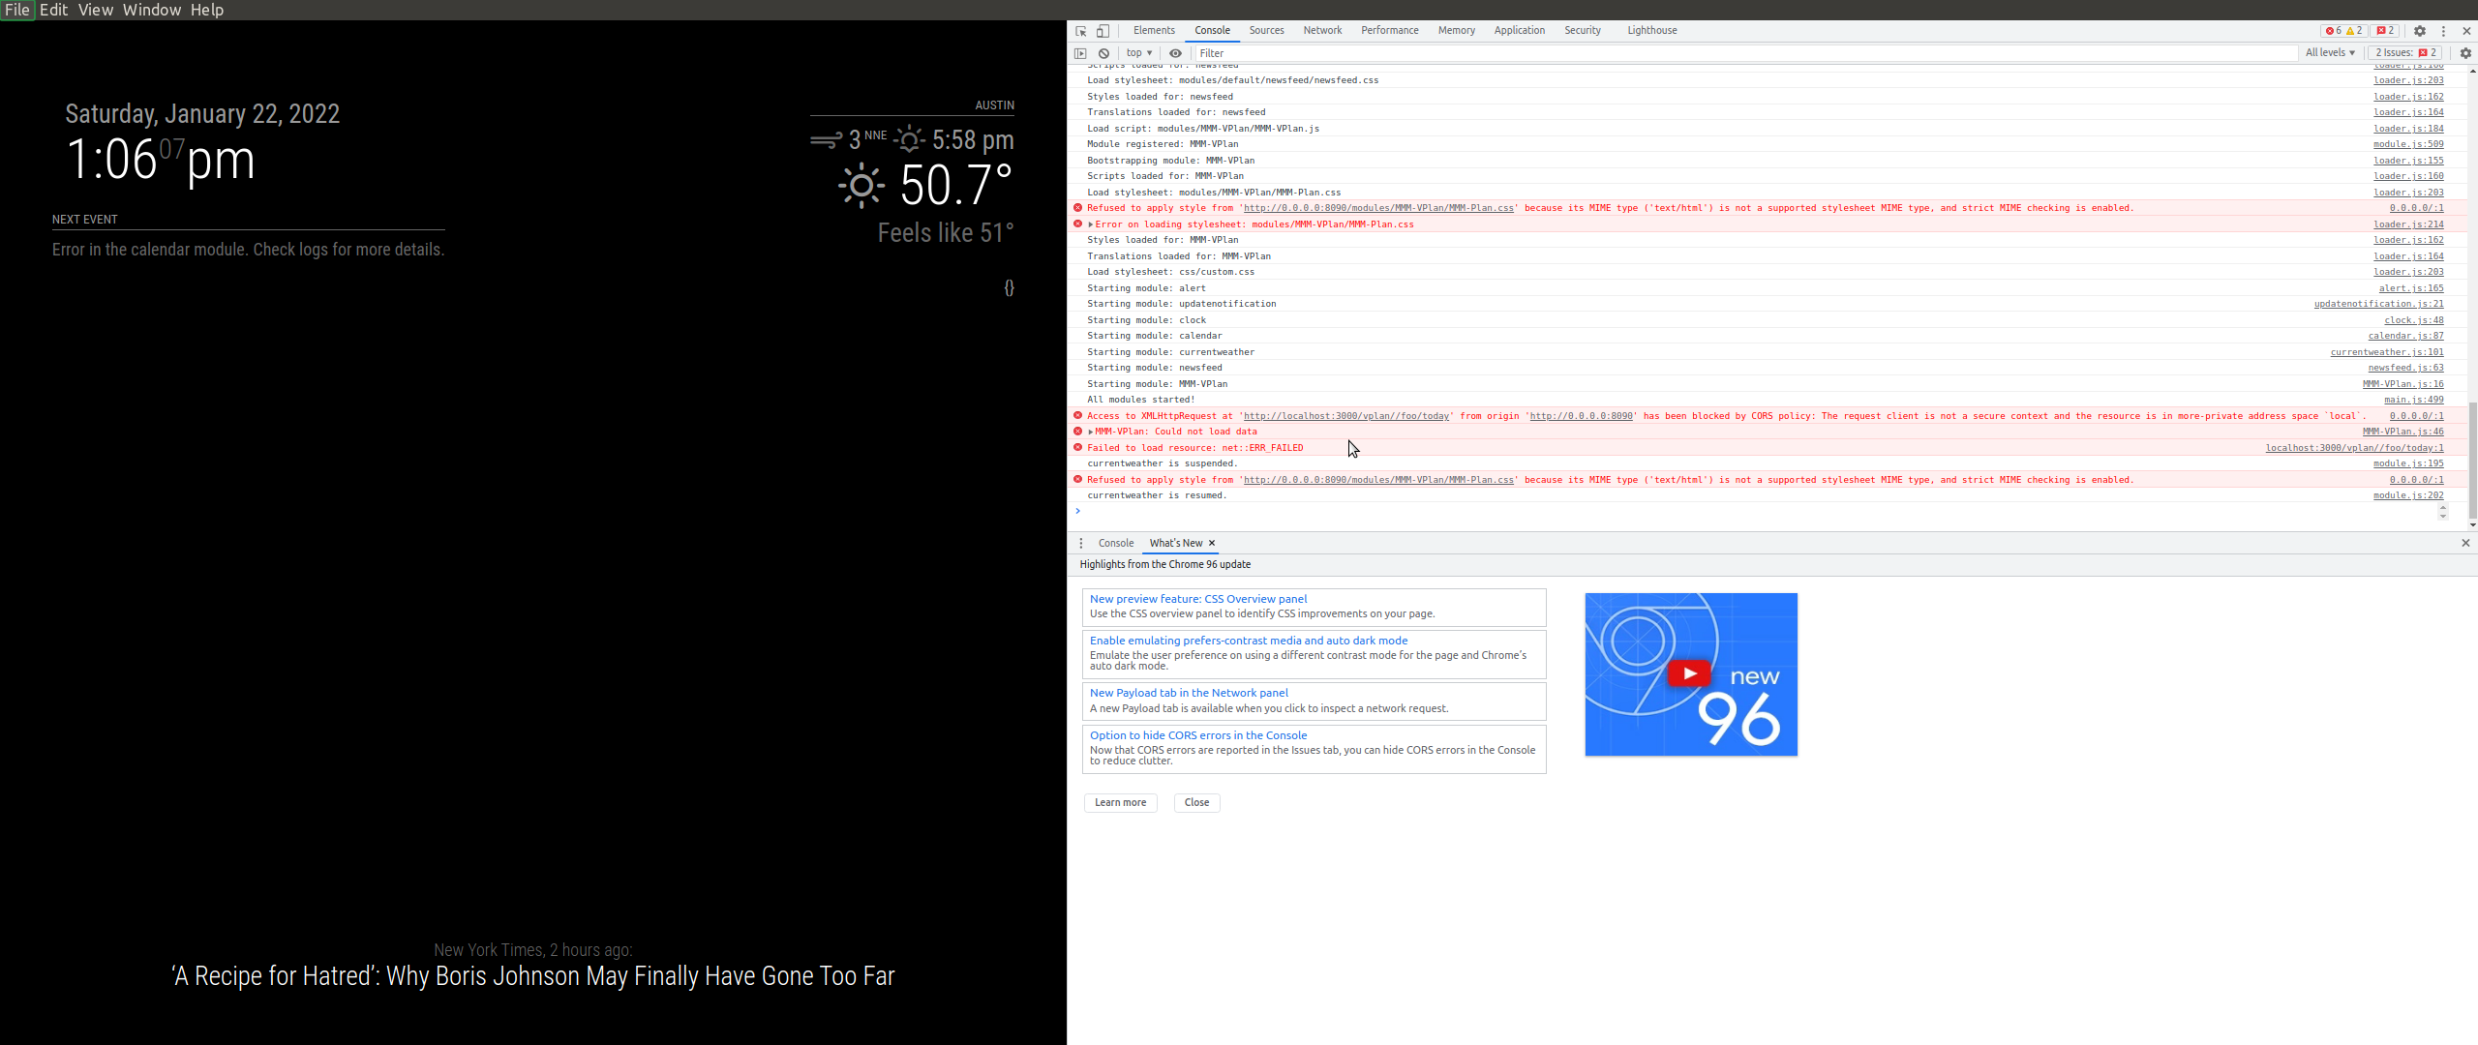Viewport: 2478px width, 1045px height.
Task: Expand 'MMM-VPlan: Could not load data' error
Action: 1091,432
